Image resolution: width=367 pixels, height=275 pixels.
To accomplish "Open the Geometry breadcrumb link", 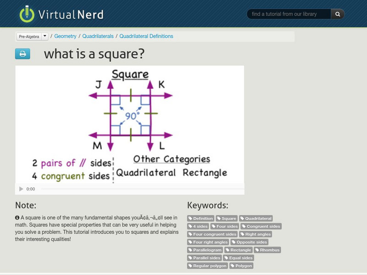I will click(x=66, y=36).
